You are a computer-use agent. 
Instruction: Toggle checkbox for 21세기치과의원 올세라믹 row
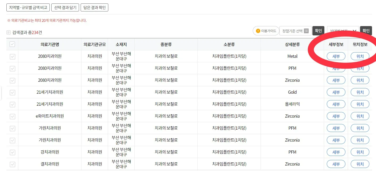click(12, 104)
